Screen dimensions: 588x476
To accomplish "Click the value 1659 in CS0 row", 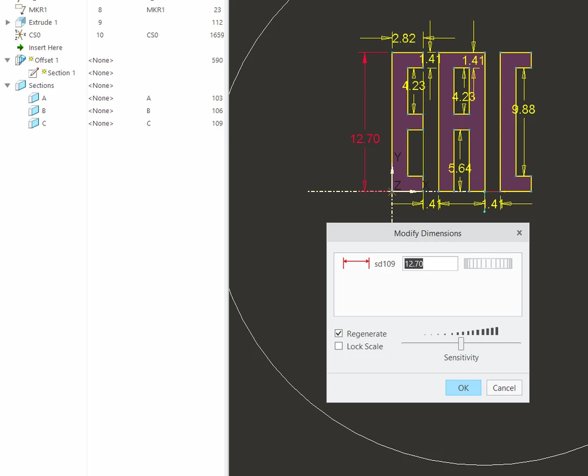I will [x=217, y=35].
